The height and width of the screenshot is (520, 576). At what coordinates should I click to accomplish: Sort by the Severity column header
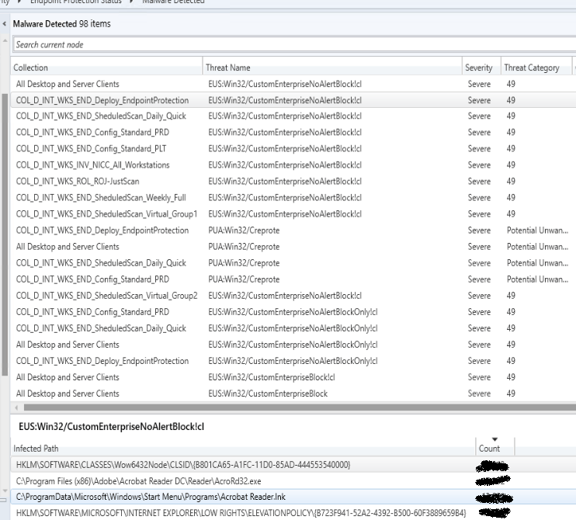[481, 68]
